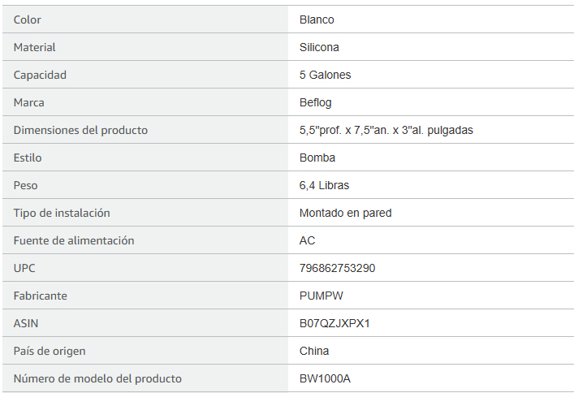The height and width of the screenshot is (393, 574).
Task: Click the Color label cell
Action: point(145,19)
